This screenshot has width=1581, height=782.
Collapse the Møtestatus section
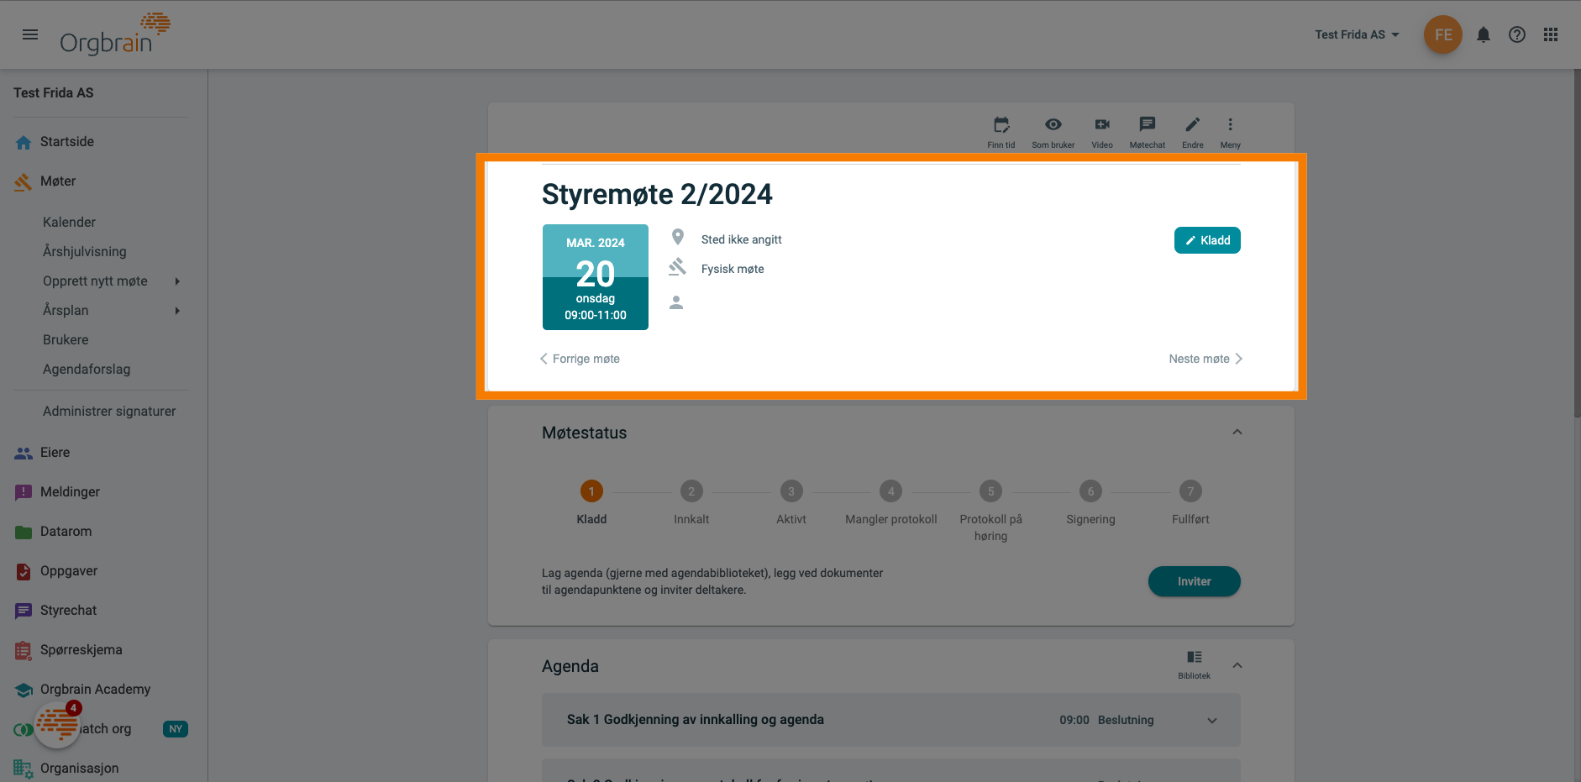pyautogui.click(x=1237, y=433)
